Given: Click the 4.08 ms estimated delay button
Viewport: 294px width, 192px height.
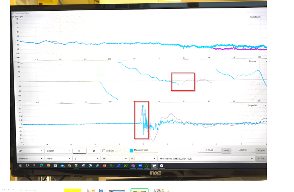Looking at the screenshot, I should pos(261,151).
